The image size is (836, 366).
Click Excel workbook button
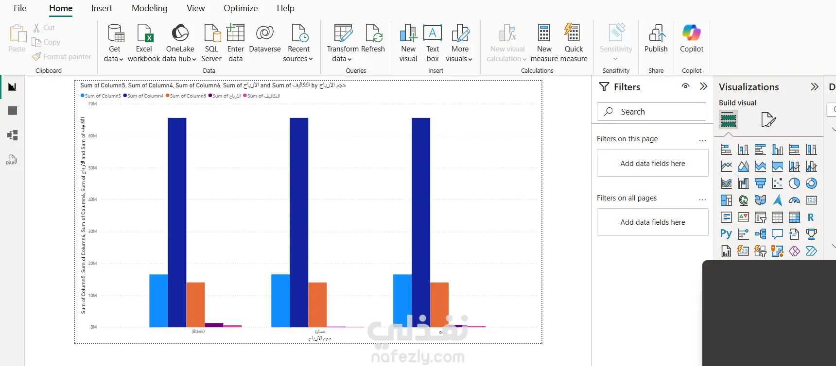point(144,43)
